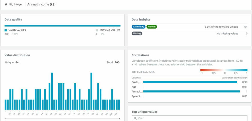Click the 0.01 correlation value for Spendi...
The width and height of the screenshot is (252, 121).
[x=245, y=96]
